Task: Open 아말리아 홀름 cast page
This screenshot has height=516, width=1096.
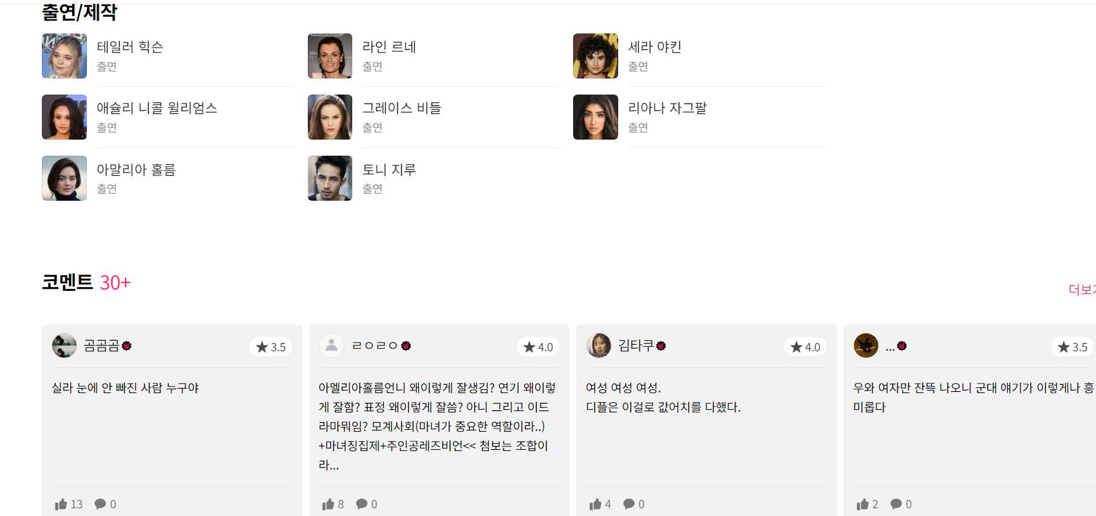Action: tap(136, 170)
